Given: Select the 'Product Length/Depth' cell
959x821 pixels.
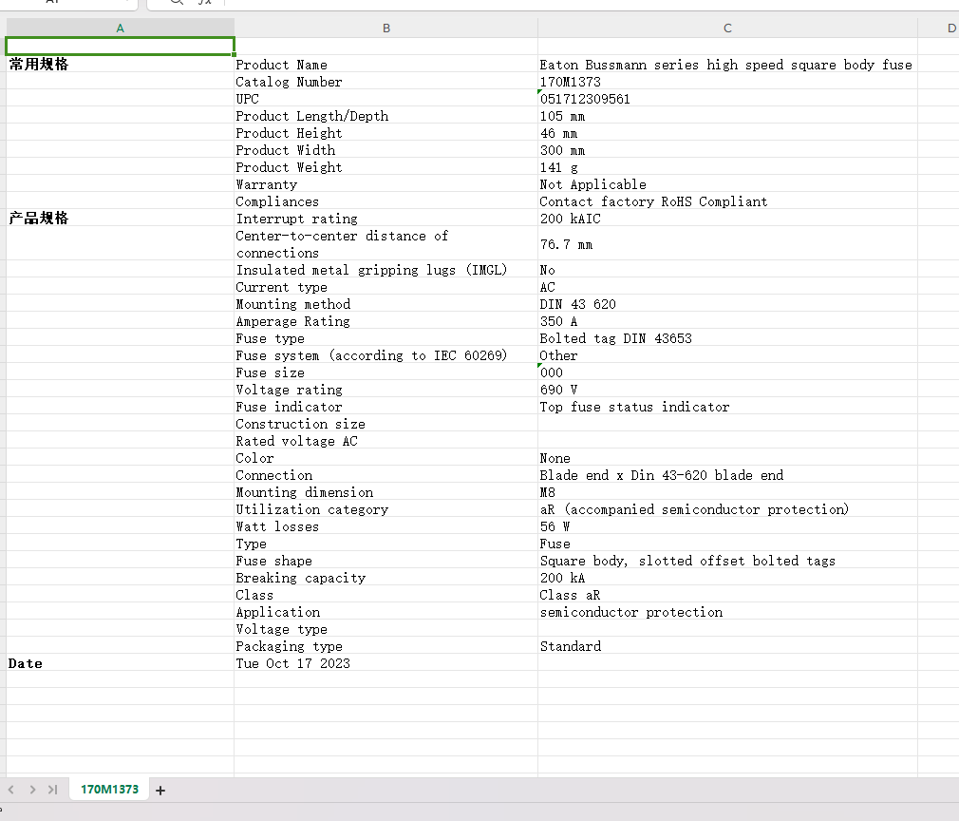Looking at the screenshot, I should (385, 116).
